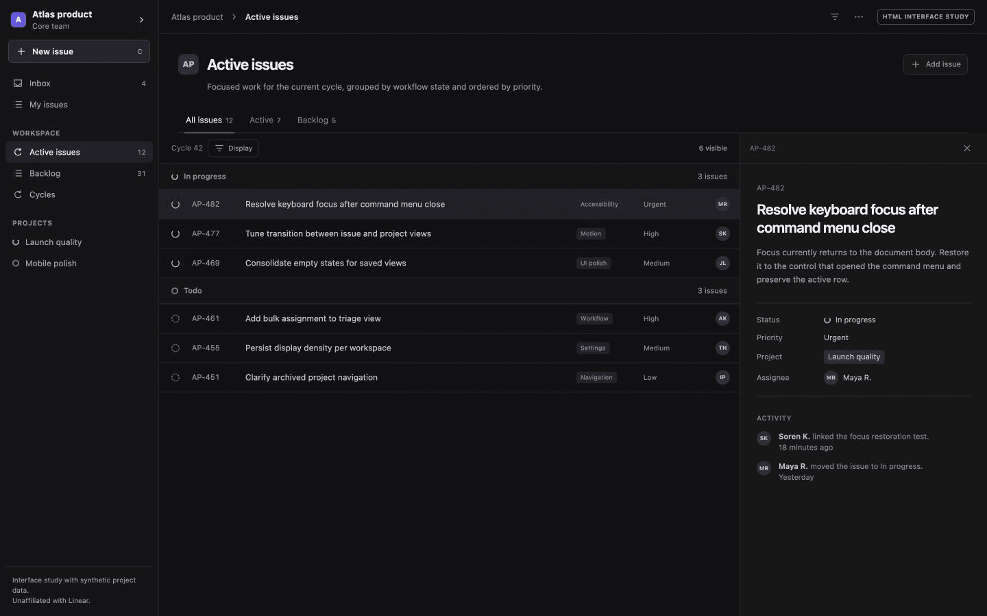Image resolution: width=987 pixels, height=616 pixels.
Task: Open Inbox in the sidebar
Action: [x=79, y=84]
